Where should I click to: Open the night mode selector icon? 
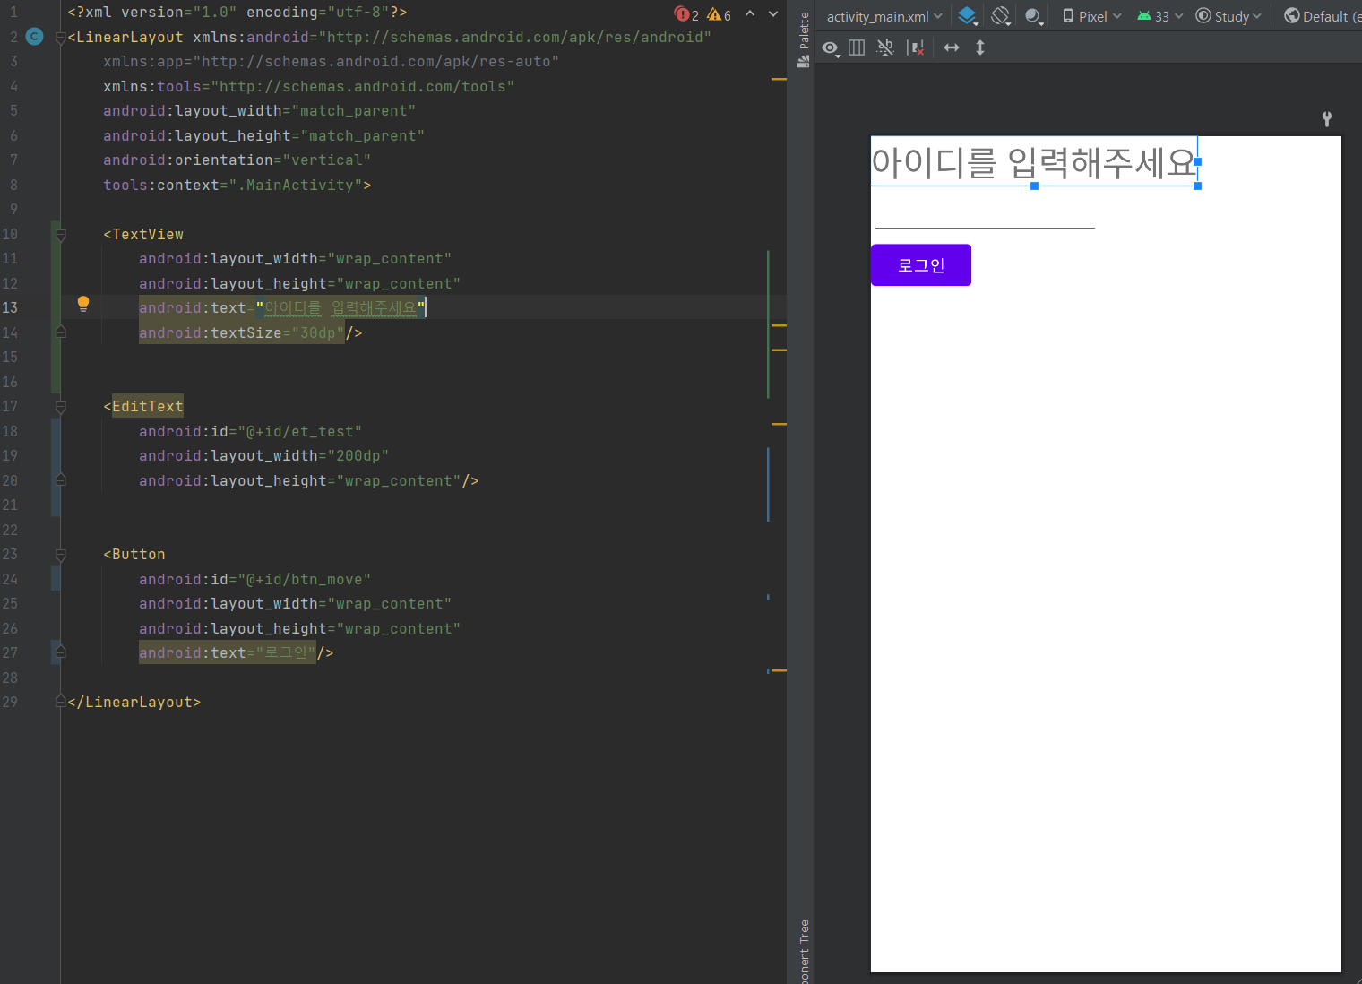pos(1034,16)
